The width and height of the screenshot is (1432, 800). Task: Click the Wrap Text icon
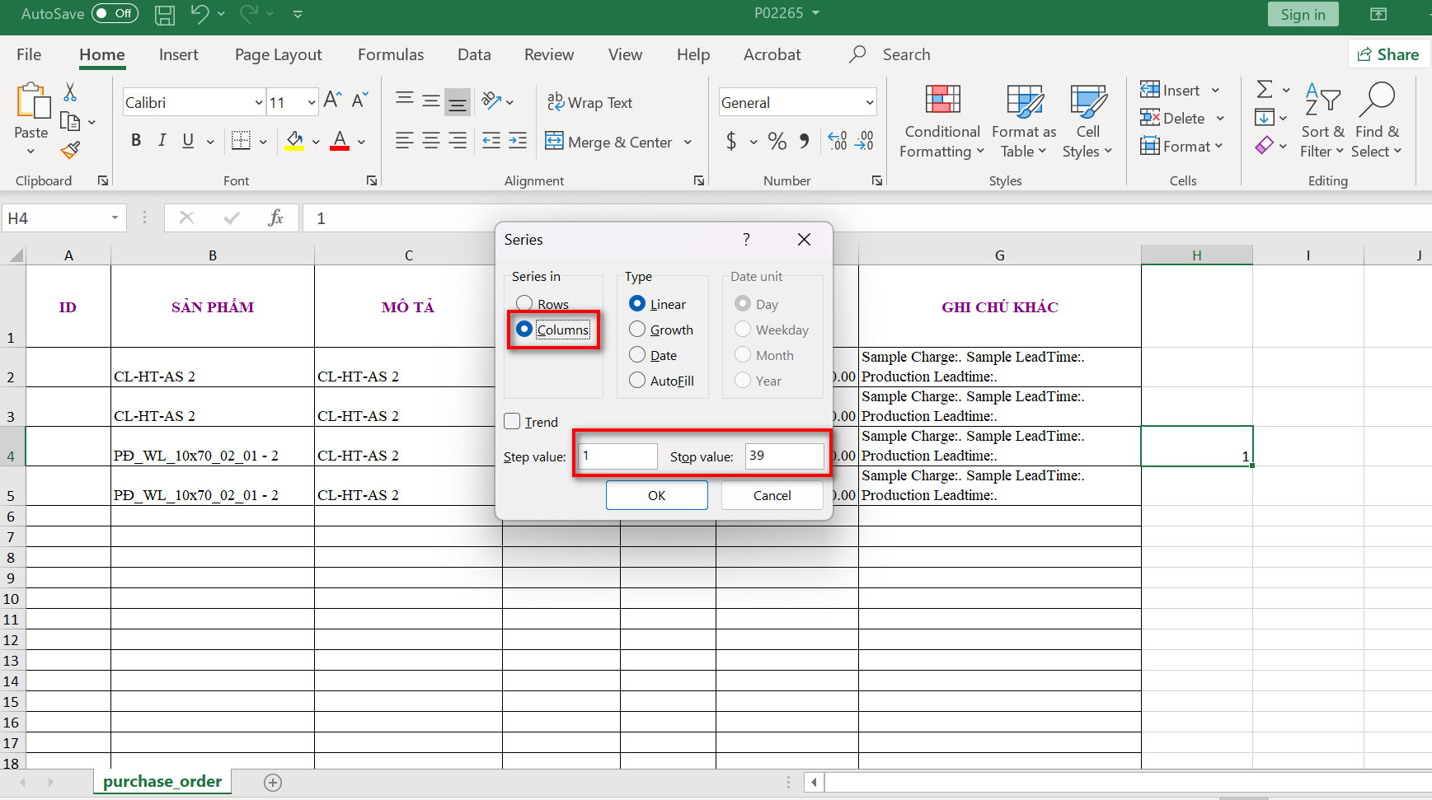tap(556, 102)
